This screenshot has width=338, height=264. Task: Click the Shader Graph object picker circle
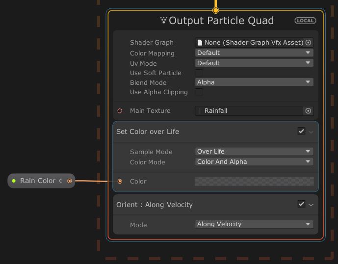(x=308, y=43)
